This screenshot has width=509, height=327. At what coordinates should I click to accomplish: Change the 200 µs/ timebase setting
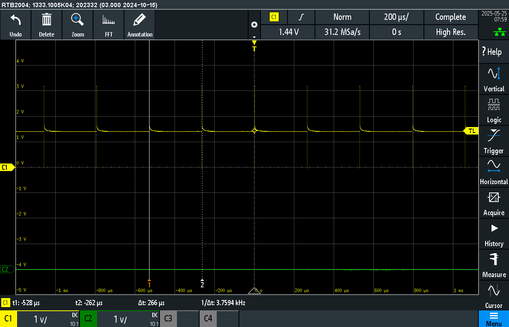click(396, 17)
